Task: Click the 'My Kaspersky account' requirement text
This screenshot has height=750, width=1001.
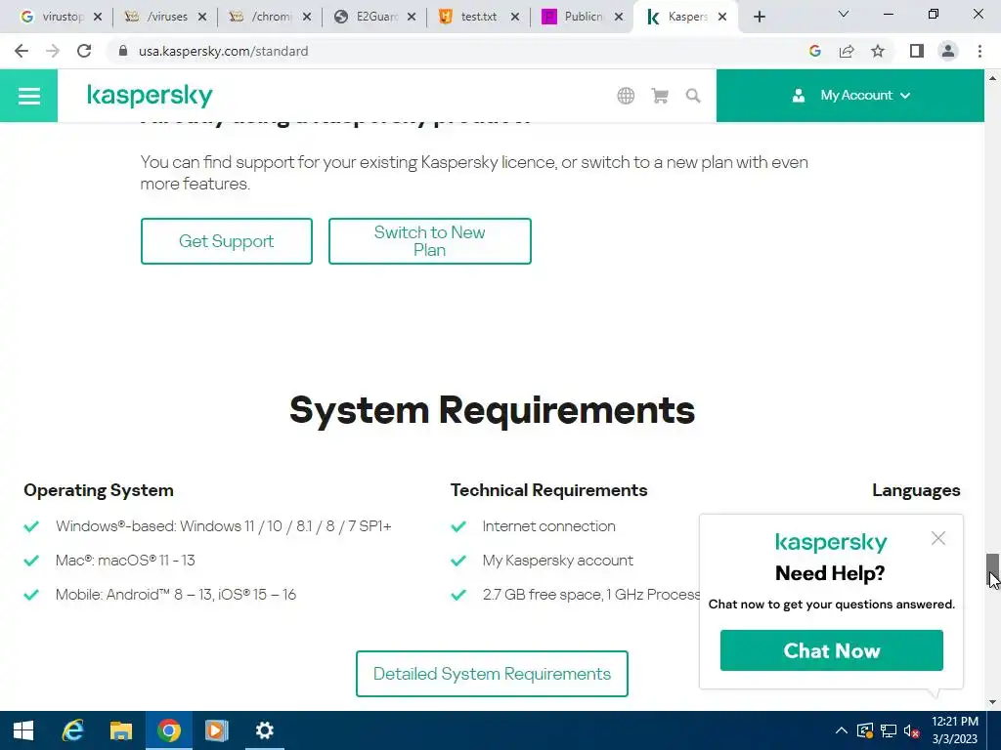Action: tap(557, 561)
